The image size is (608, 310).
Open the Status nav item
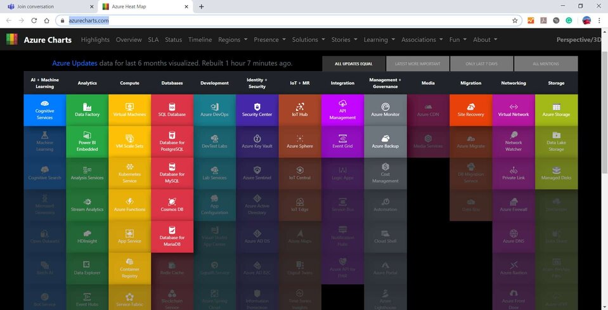(173, 39)
